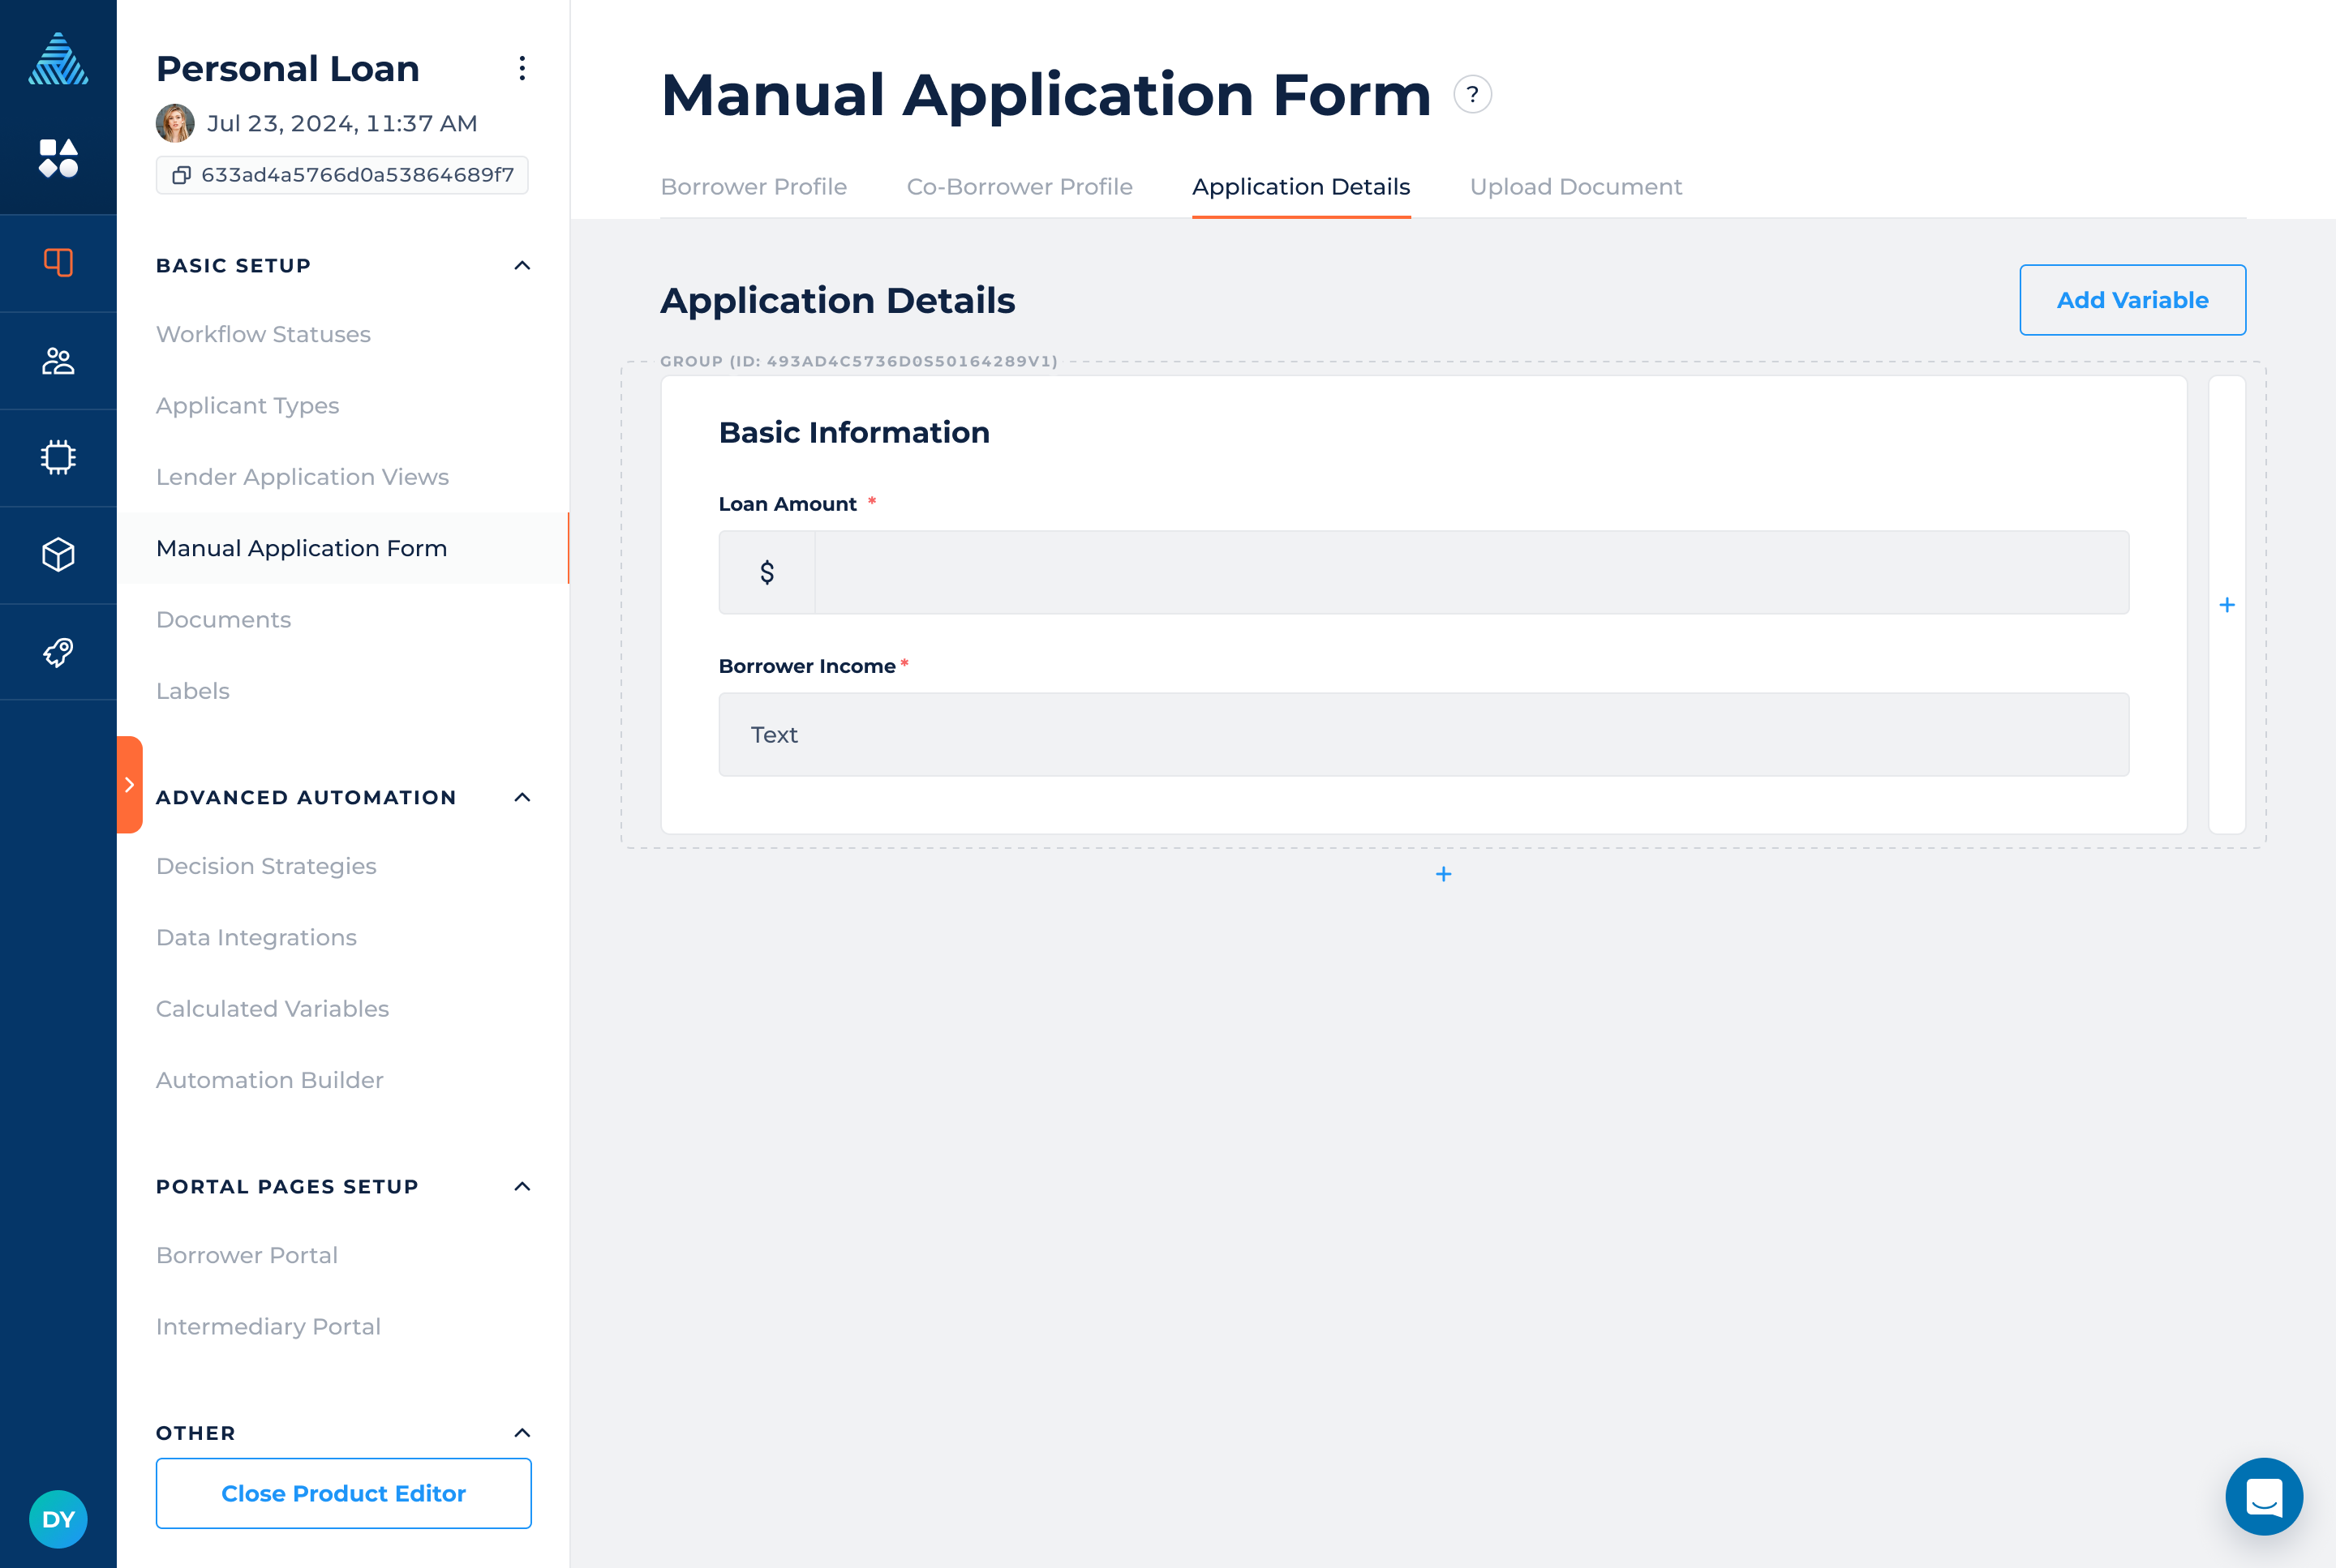The width and height of the screenshot is (2336, 1568).
Task: Click the plus icon right of Basic Information
Action: click(x=2226, y=605)
